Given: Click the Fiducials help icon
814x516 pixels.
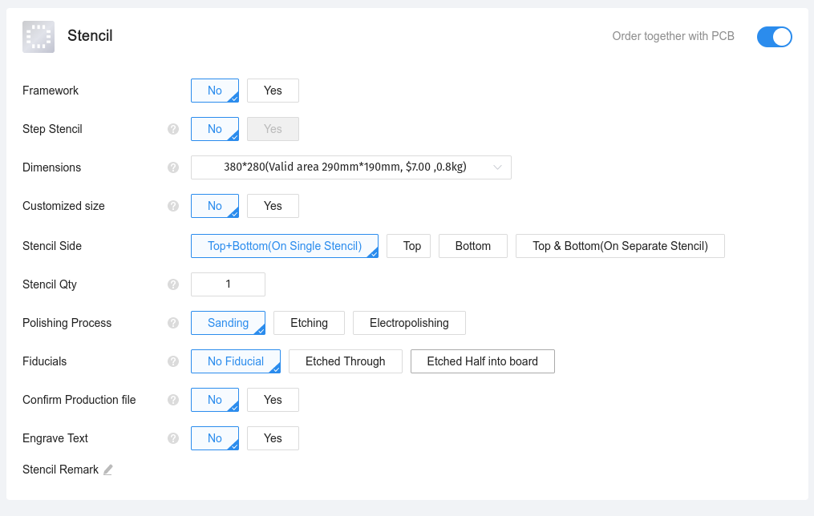Looking at the screenshot, I should pyautogui.click(x=173, y=361).
